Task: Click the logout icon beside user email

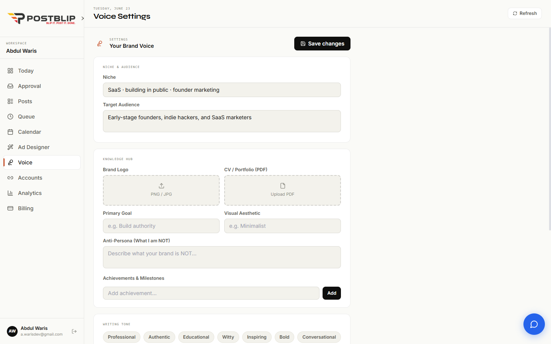Action: pos(74,331)
